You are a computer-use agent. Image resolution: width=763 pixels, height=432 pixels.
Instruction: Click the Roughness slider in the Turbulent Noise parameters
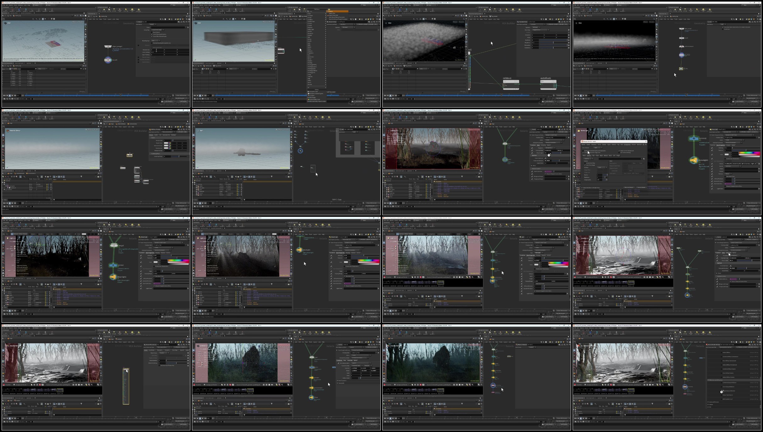553,43
